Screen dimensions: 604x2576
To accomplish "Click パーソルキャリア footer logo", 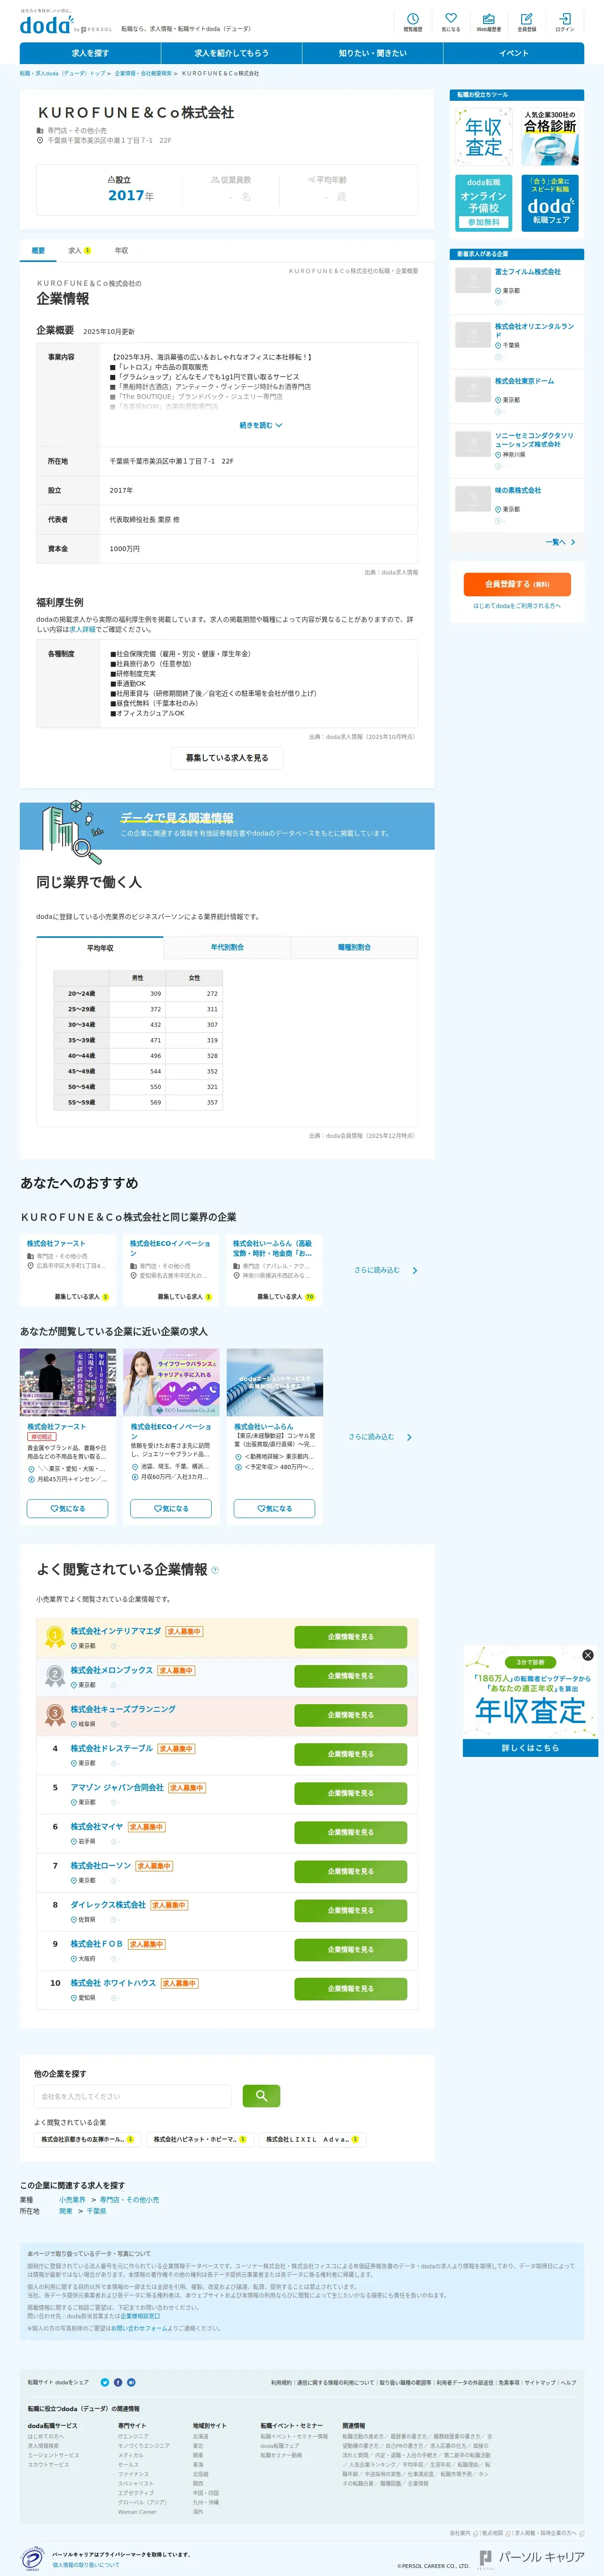I will pyautogui.click(x=531, y=2557).
